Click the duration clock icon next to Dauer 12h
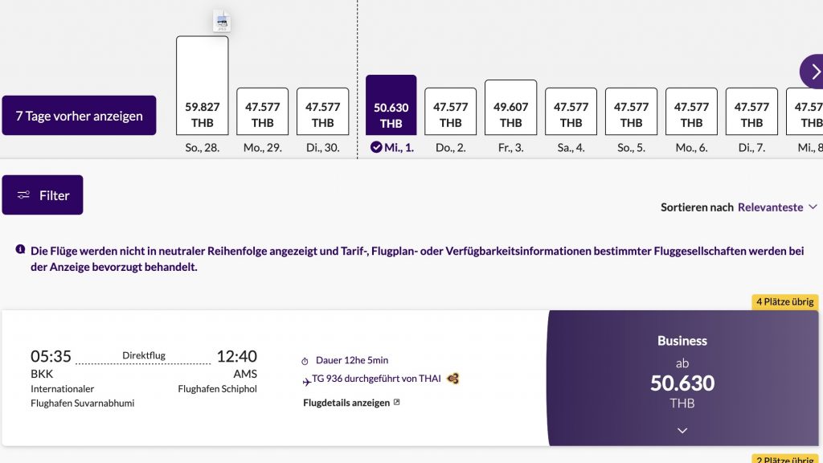 (x=305, y=360)
